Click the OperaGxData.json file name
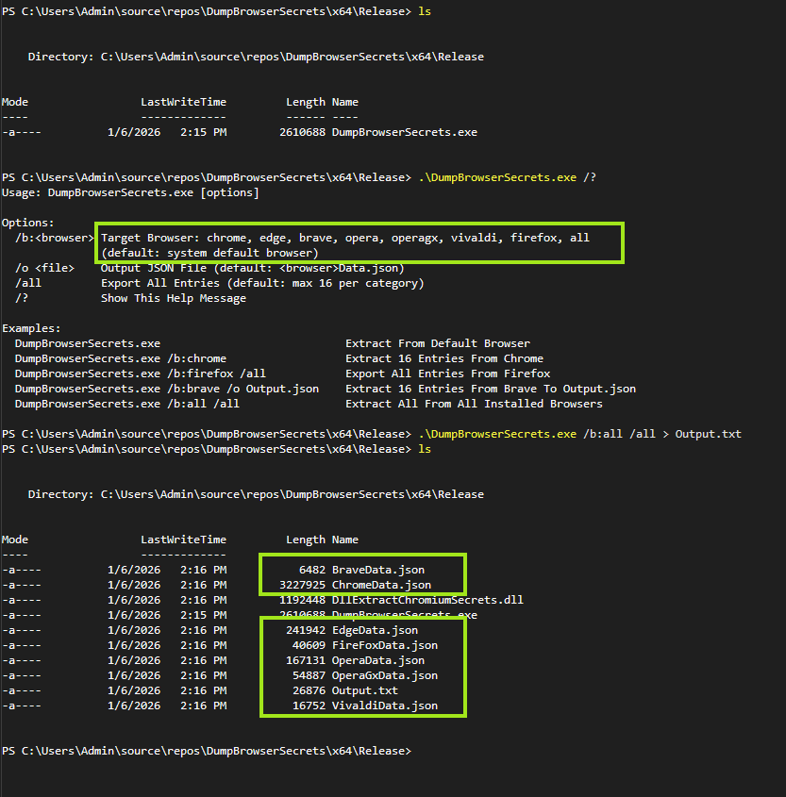This screenshot has height=797, width=786. tap(384, 675)
